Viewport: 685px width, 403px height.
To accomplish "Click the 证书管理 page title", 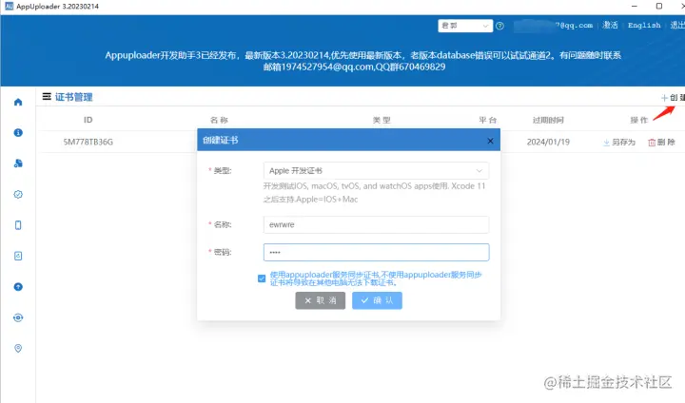I will (x=74, y=97).
